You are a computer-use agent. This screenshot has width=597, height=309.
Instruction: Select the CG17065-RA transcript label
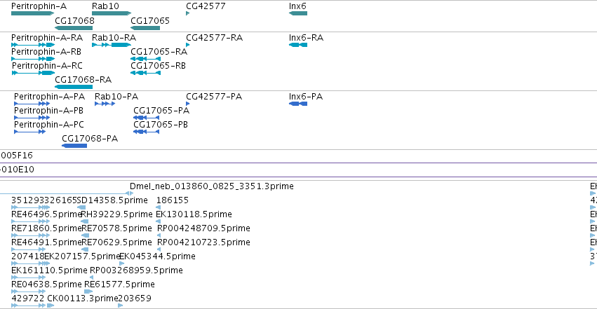coord(159,52)
